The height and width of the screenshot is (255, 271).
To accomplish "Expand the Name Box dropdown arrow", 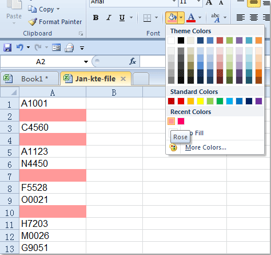I will pyautogui.click(x=86, y=62).
